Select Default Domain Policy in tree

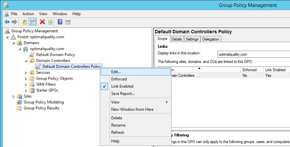(55, 55)
